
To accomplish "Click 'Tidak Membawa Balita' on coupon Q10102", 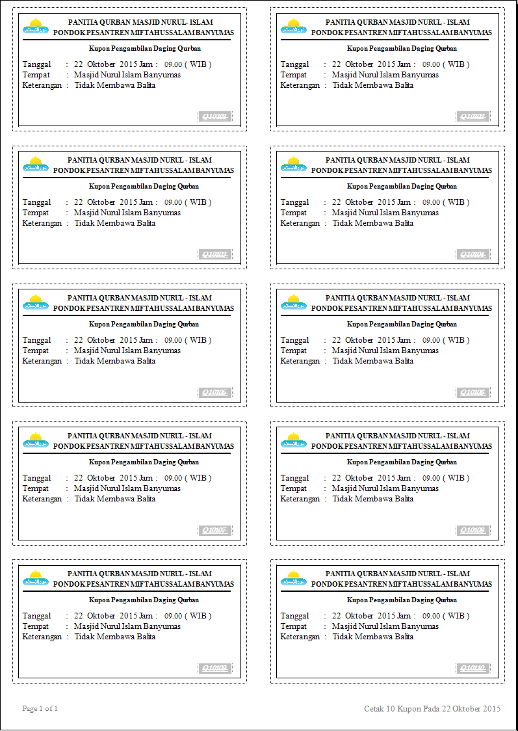I will pos(372,85).
